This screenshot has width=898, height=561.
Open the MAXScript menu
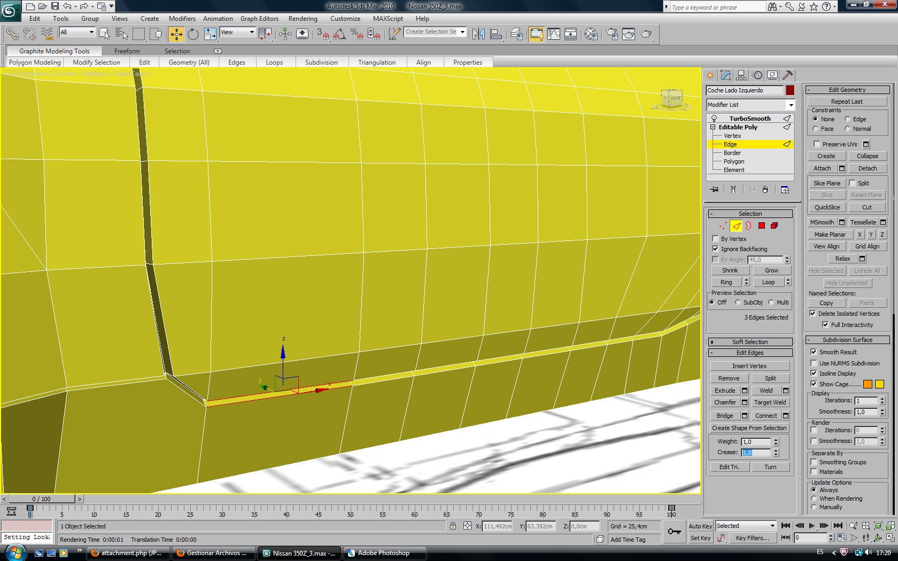click(x=388, y=19)
